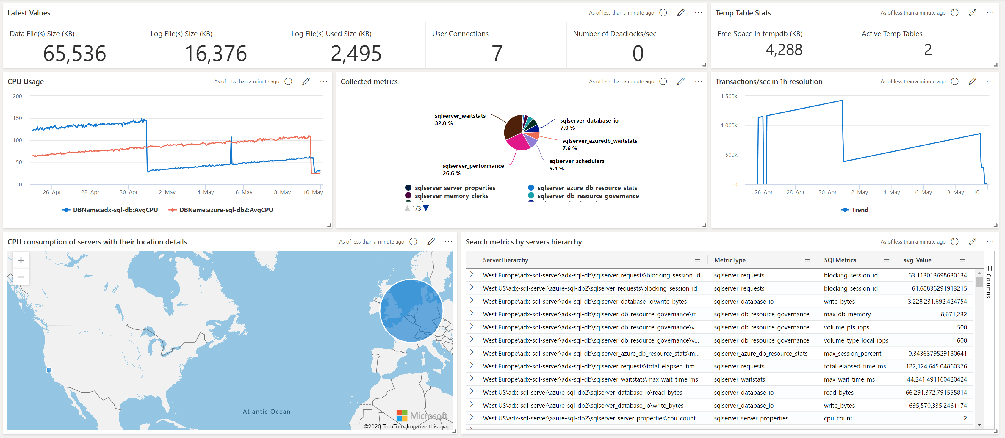
Task: Expand the max_session_percent hierarchy row
Action: click(x=472, y=353)
